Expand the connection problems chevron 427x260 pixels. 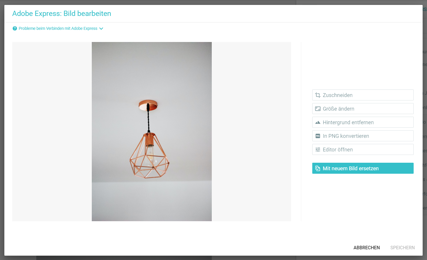tap(101, 29)
